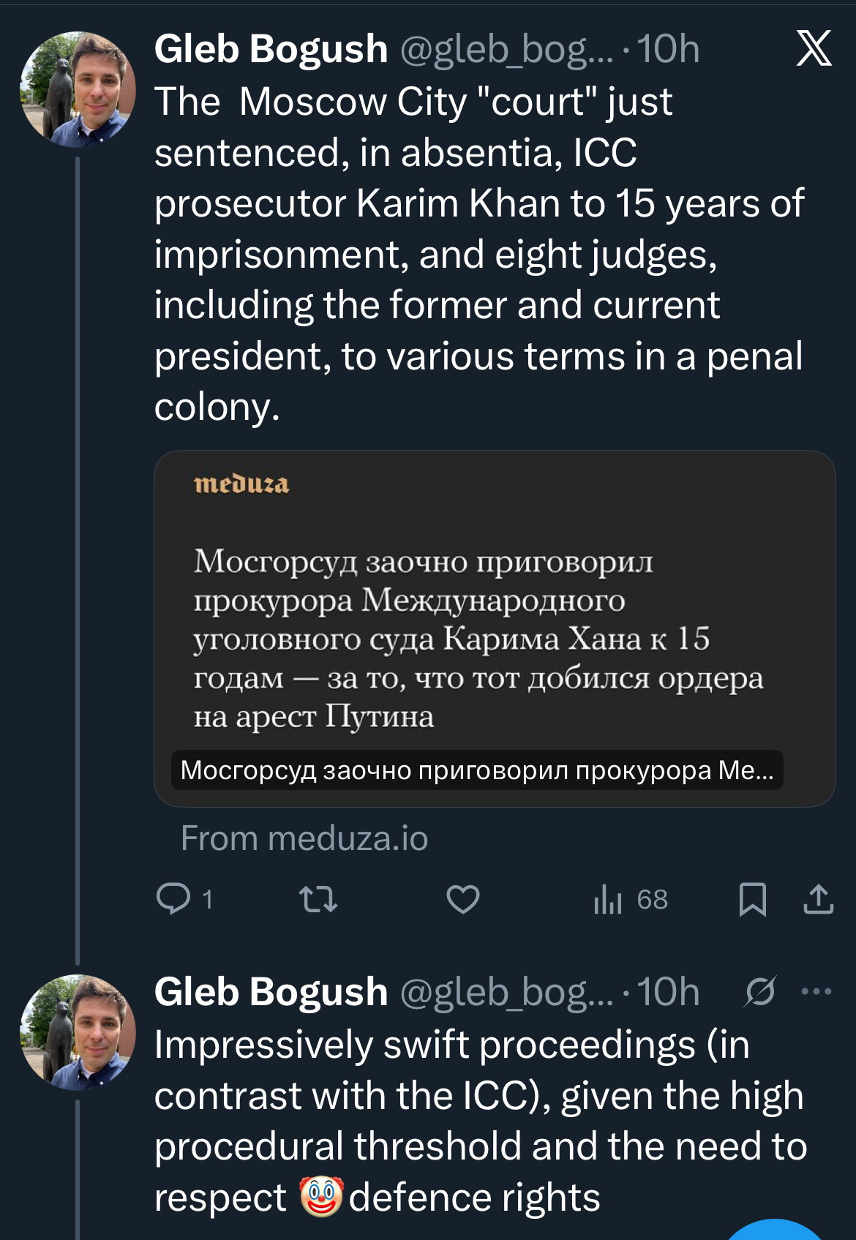
Task: Share the tweet via share icon
Action: (818, 899)
